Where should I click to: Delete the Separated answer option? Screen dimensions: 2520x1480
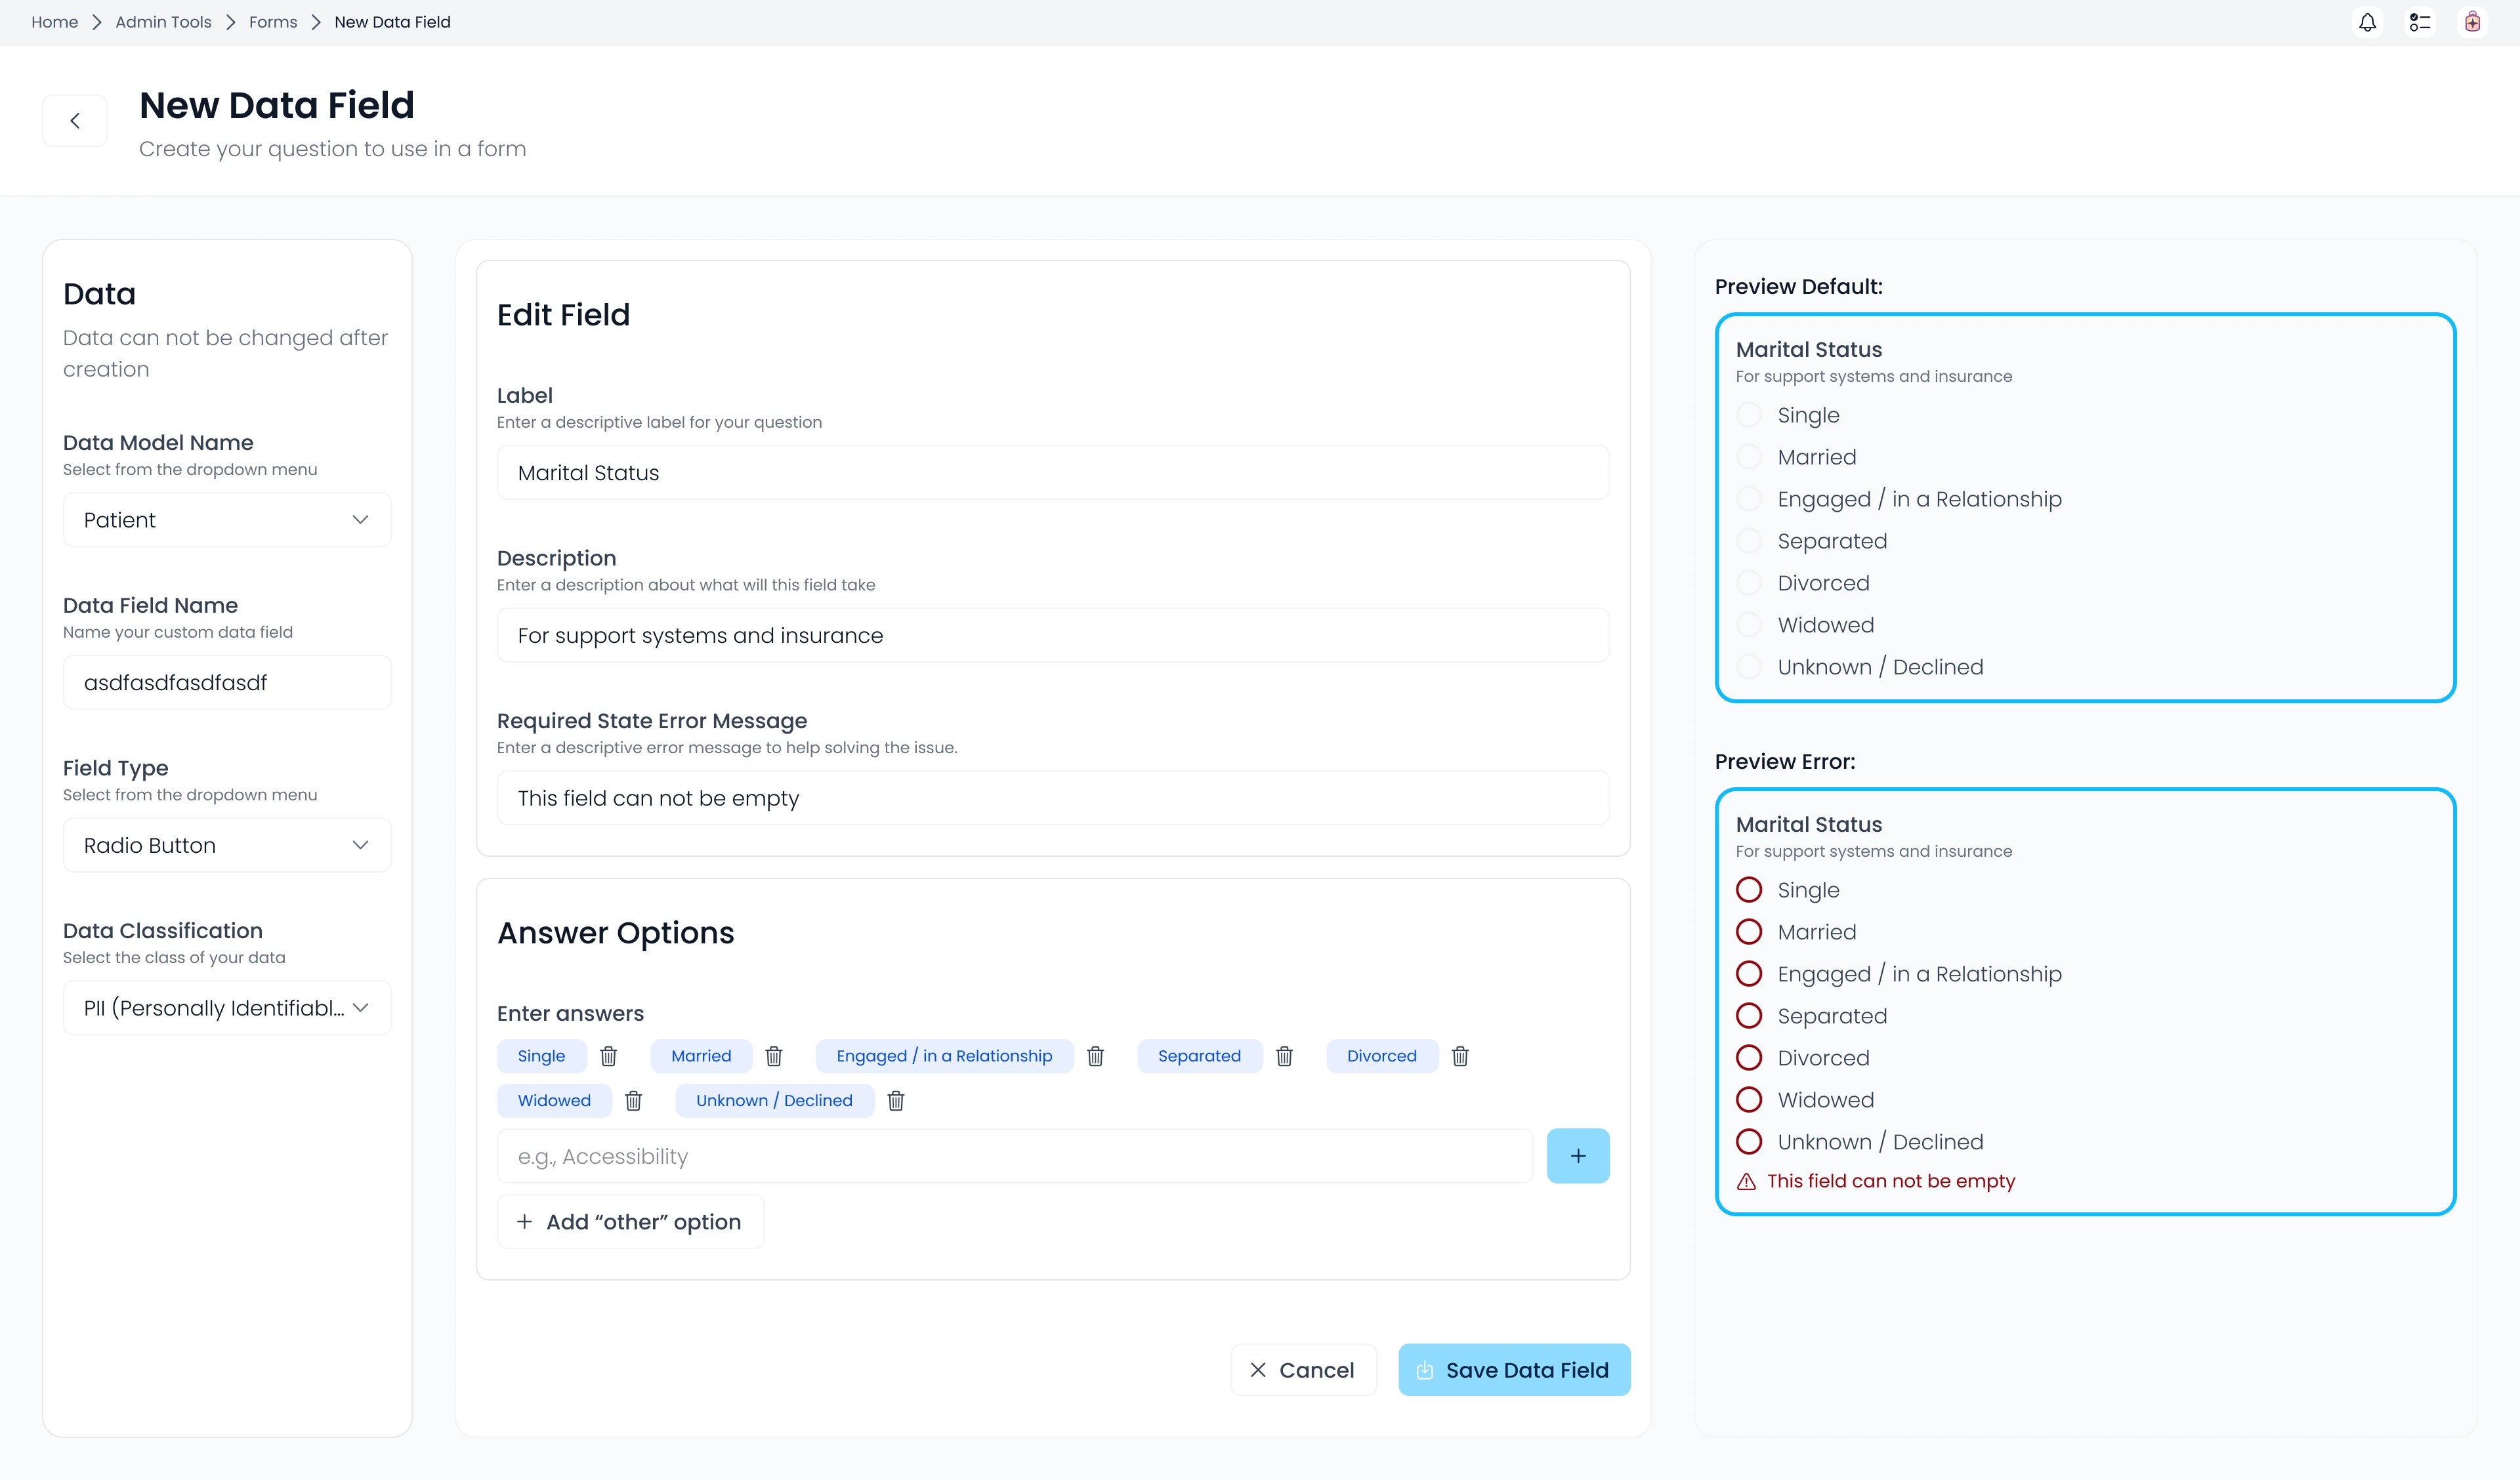point(1284,1056)
